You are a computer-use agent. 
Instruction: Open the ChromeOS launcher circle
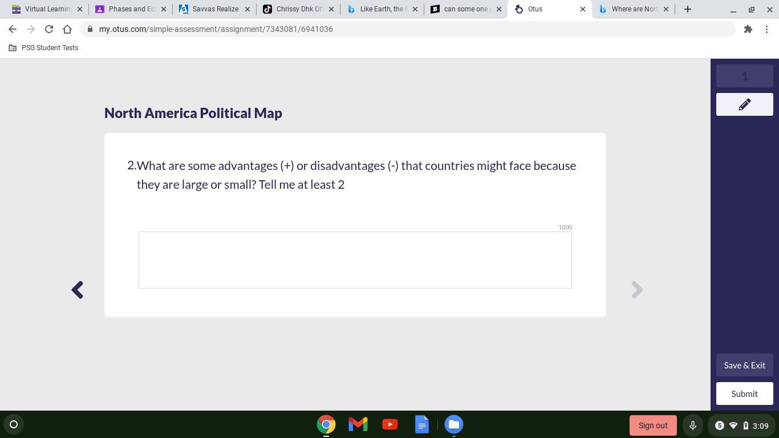(x=14, y=424)
